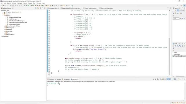Minimize the Package Explorer view
This screenshot has height=104, width=186.
click(43, 8)
